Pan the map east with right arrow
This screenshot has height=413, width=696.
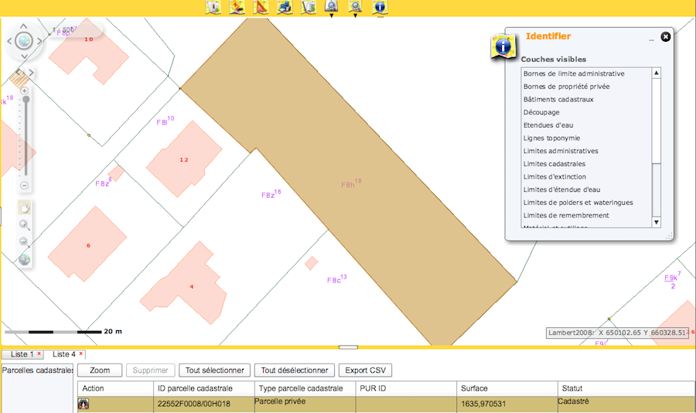click(39, 41)
